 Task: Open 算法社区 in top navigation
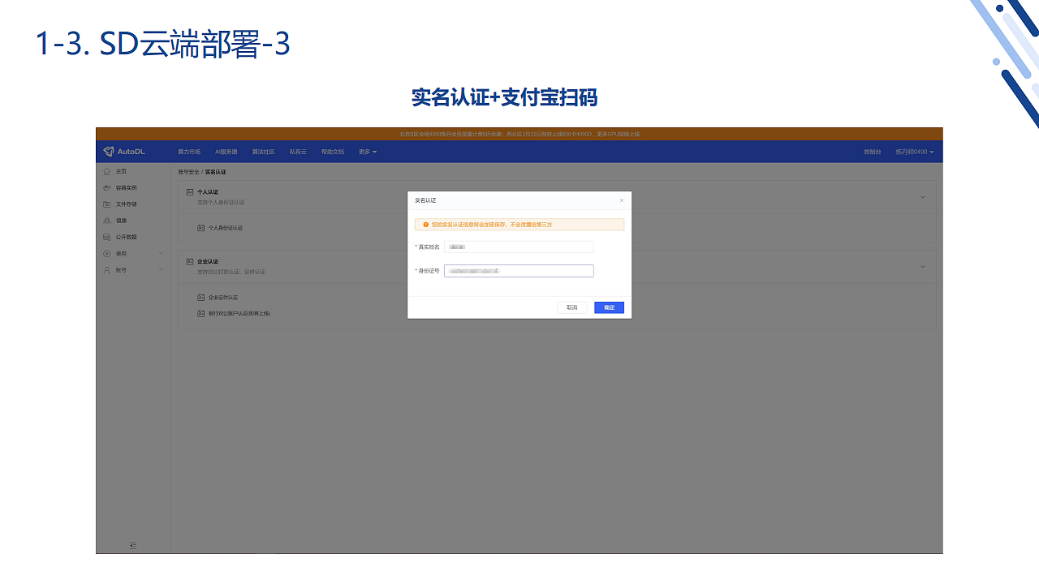click(264, 152)
